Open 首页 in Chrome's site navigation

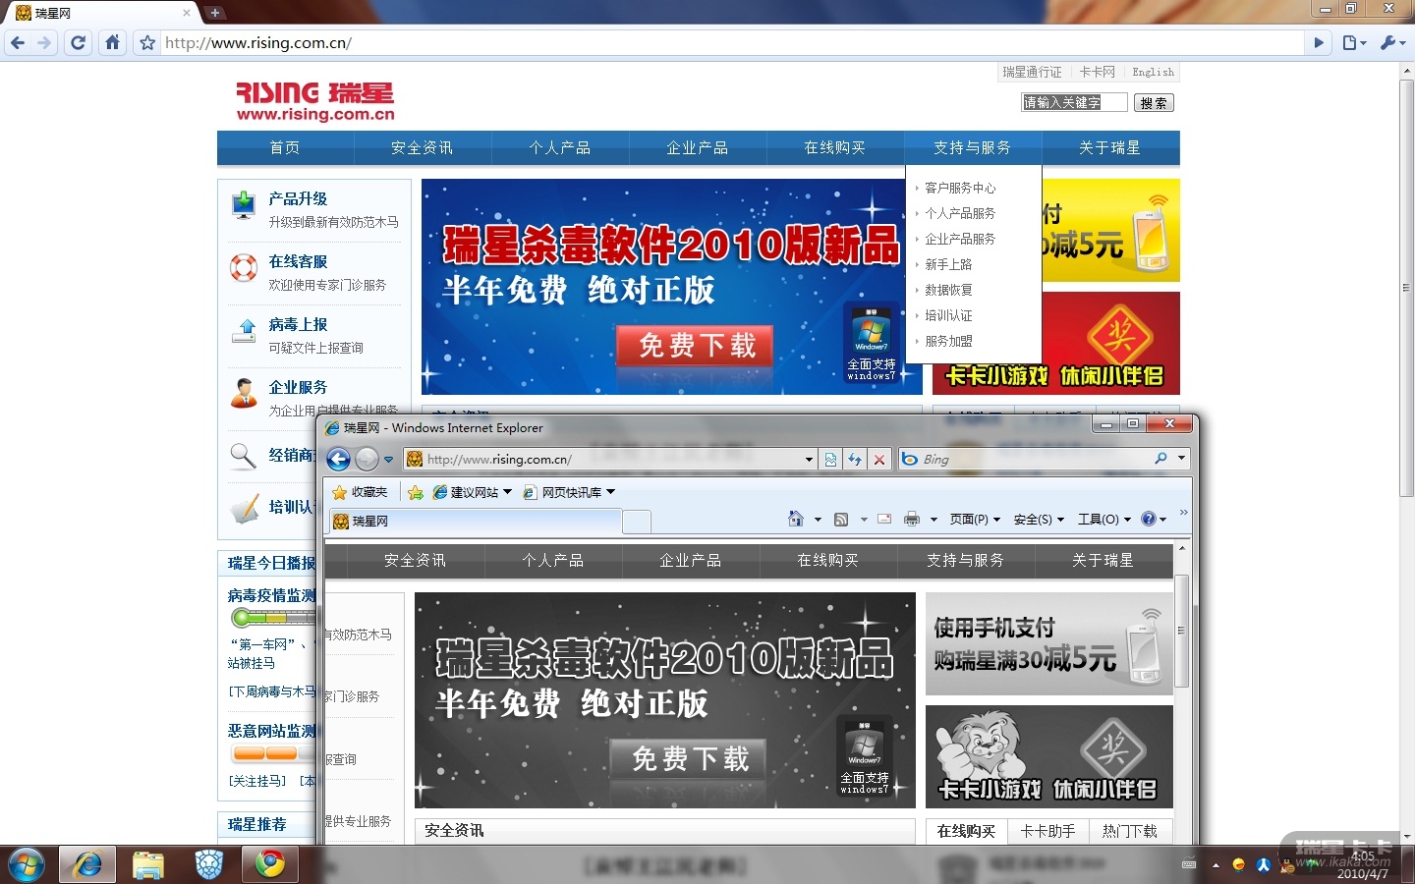(285, 147)
